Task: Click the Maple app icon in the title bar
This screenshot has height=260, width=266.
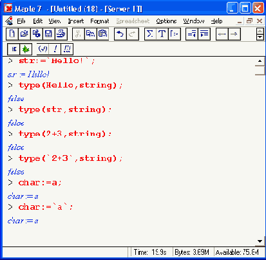Action: tap(8, 8)
